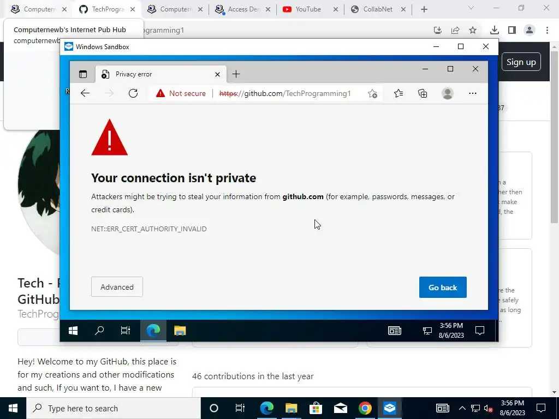The image size is (559, 419).
Task: Open the Chrome three-dot menu
Action: (x=547, y=31)
